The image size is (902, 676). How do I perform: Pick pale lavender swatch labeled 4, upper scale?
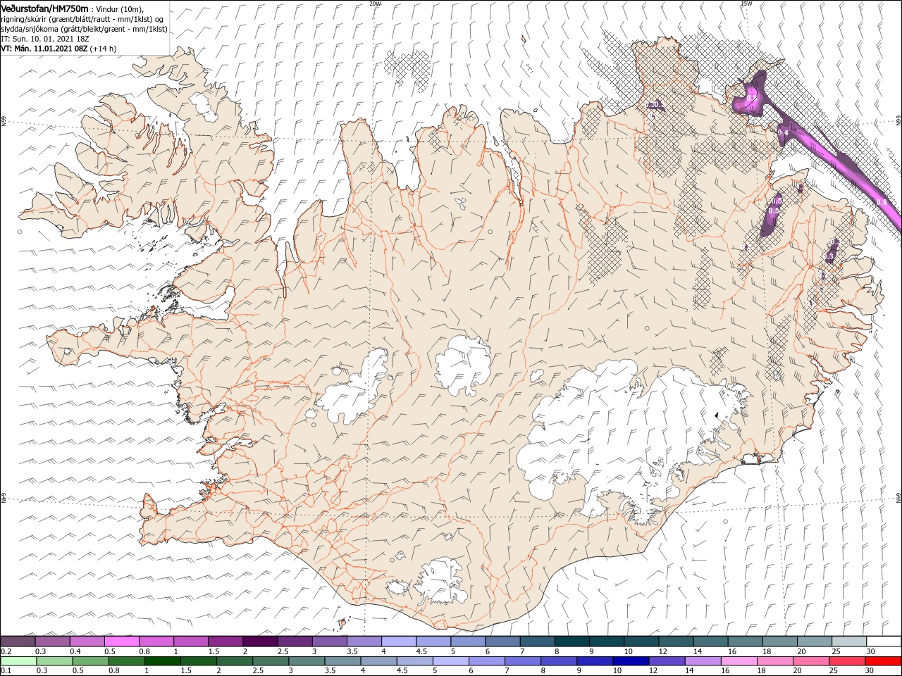coord(398,641)
